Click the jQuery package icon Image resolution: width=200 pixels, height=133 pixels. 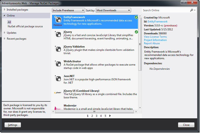point(58,35)
